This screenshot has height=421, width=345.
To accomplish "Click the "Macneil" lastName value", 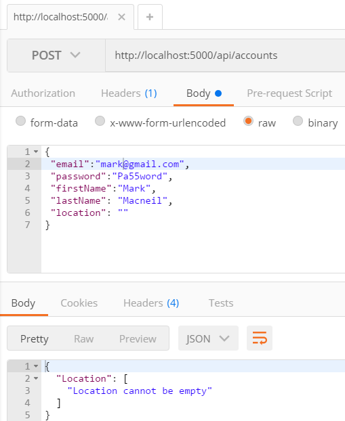I will click(142, 200).
